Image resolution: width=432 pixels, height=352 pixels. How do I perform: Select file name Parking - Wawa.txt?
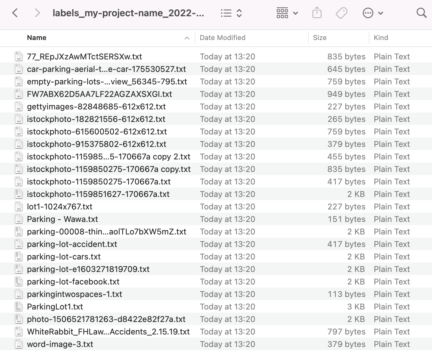point(63,219)
